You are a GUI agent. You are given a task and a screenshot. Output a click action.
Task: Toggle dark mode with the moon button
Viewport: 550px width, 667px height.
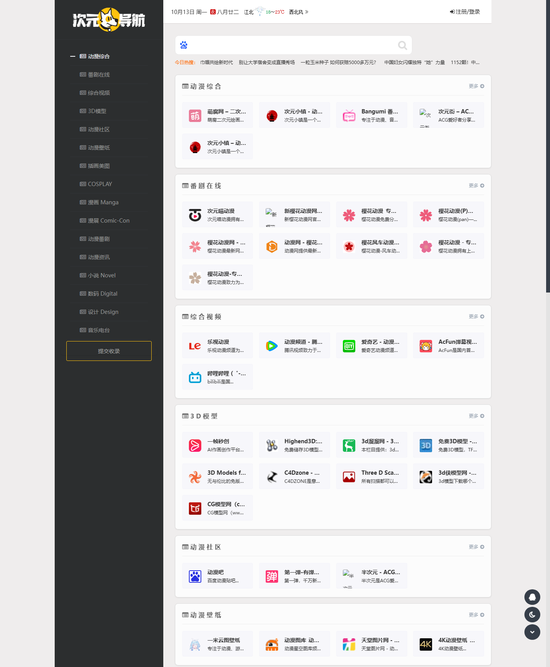click(532, 615)
